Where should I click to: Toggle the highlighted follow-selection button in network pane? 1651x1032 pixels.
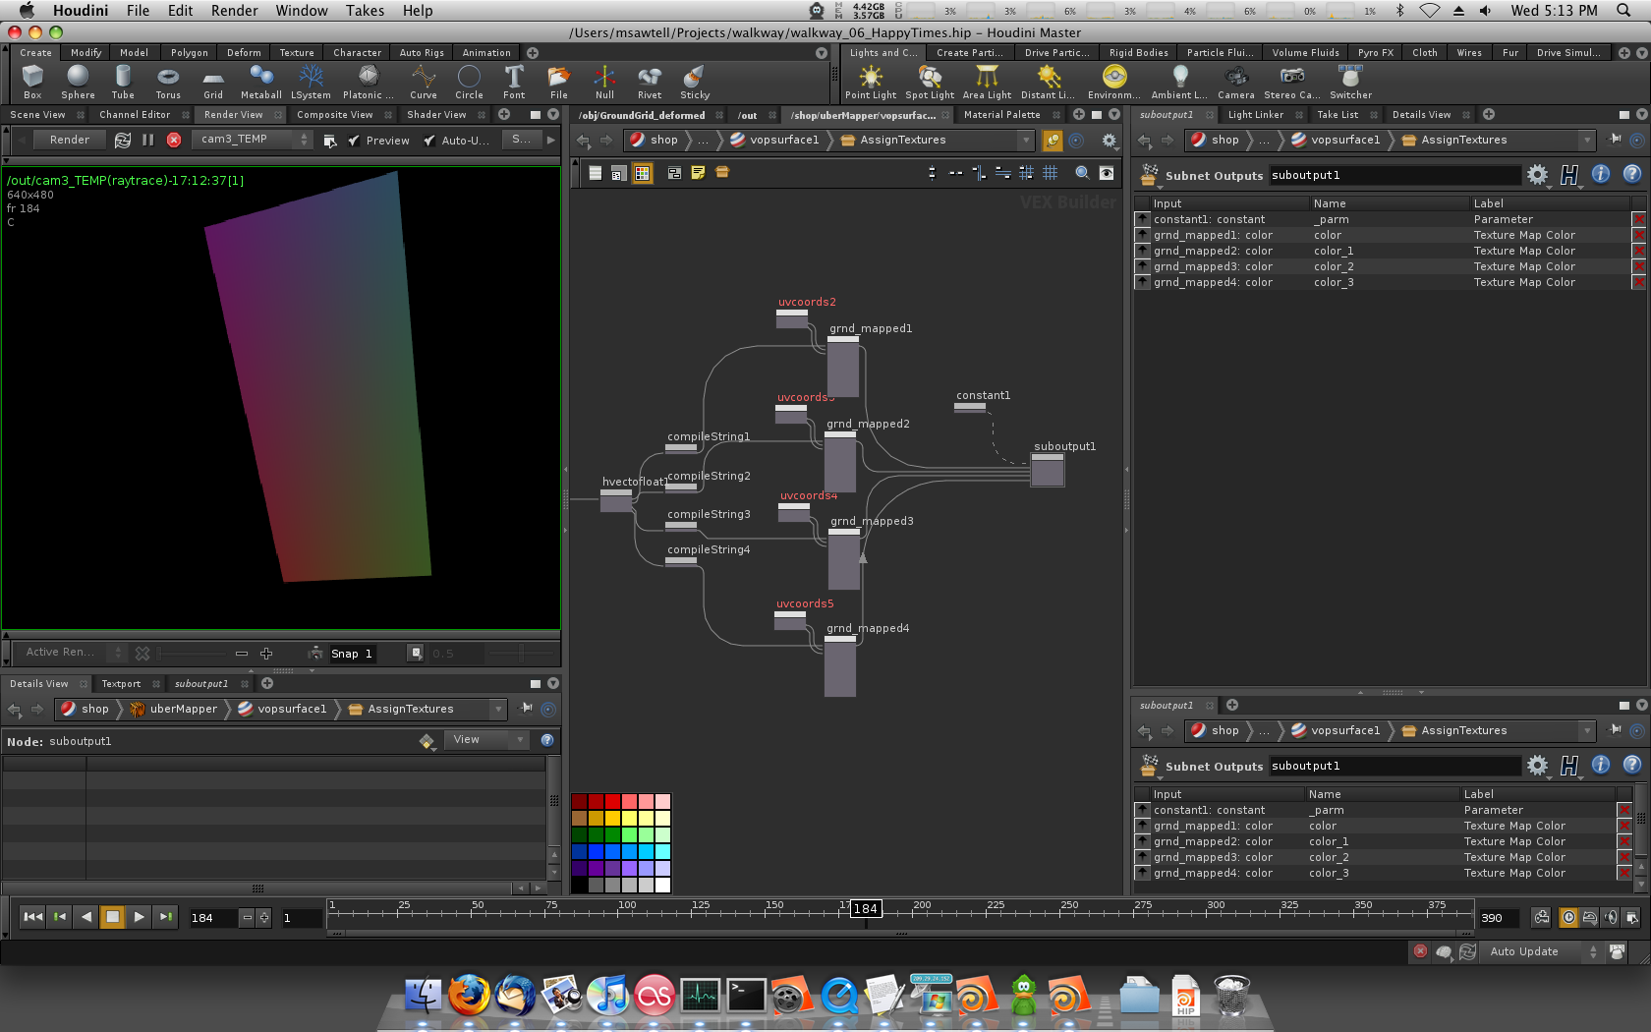[1053, 141]
